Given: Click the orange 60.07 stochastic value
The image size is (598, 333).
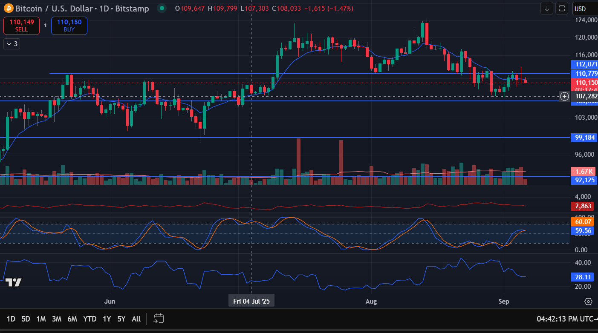Looking at the screenshot, I should click(x=583, y=222).
